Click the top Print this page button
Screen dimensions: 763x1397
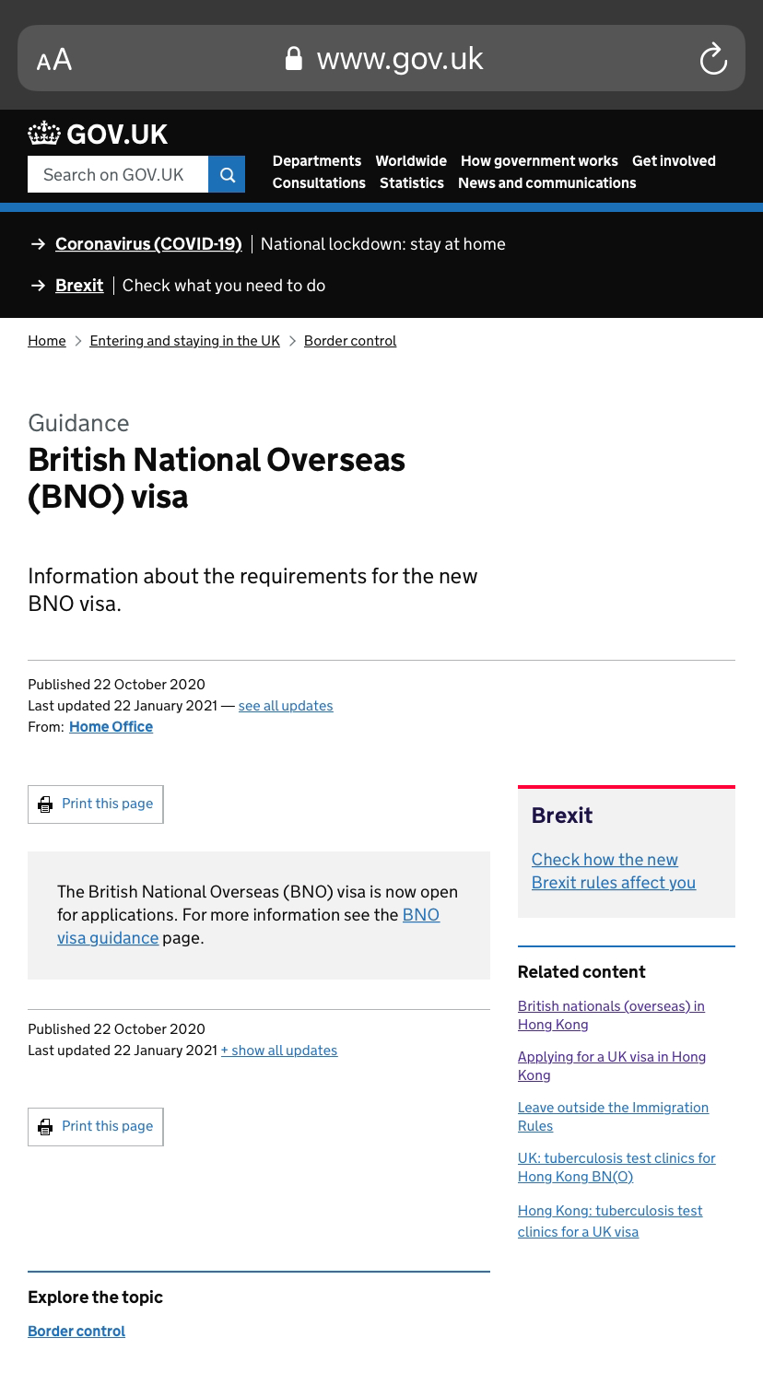(96, 804)
